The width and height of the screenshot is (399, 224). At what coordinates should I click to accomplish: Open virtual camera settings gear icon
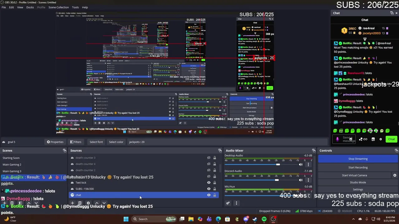395,175
